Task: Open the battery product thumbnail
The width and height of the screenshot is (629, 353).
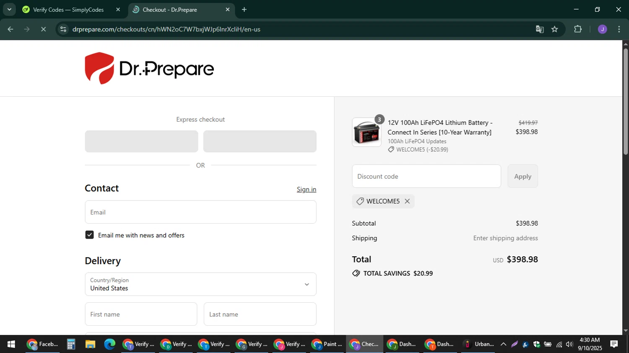Action: click(x=366, y=132)
